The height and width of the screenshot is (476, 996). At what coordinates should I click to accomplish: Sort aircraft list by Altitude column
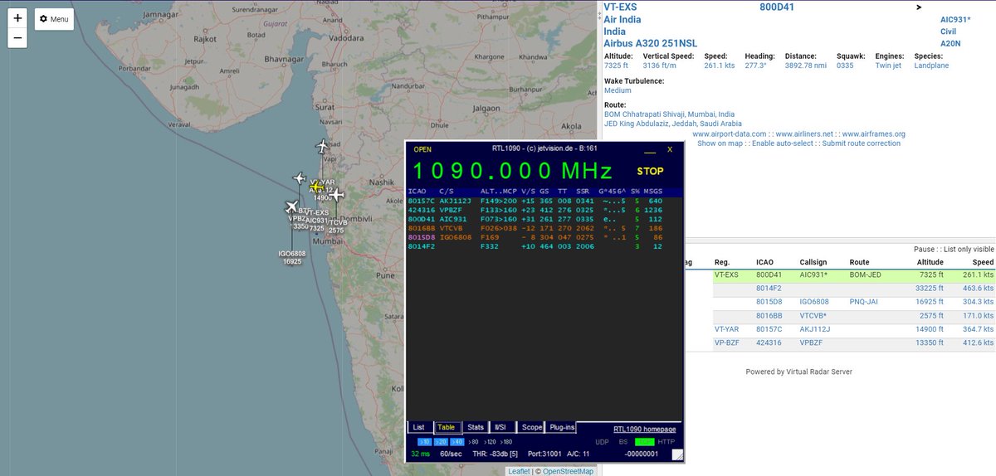[930, 262]
